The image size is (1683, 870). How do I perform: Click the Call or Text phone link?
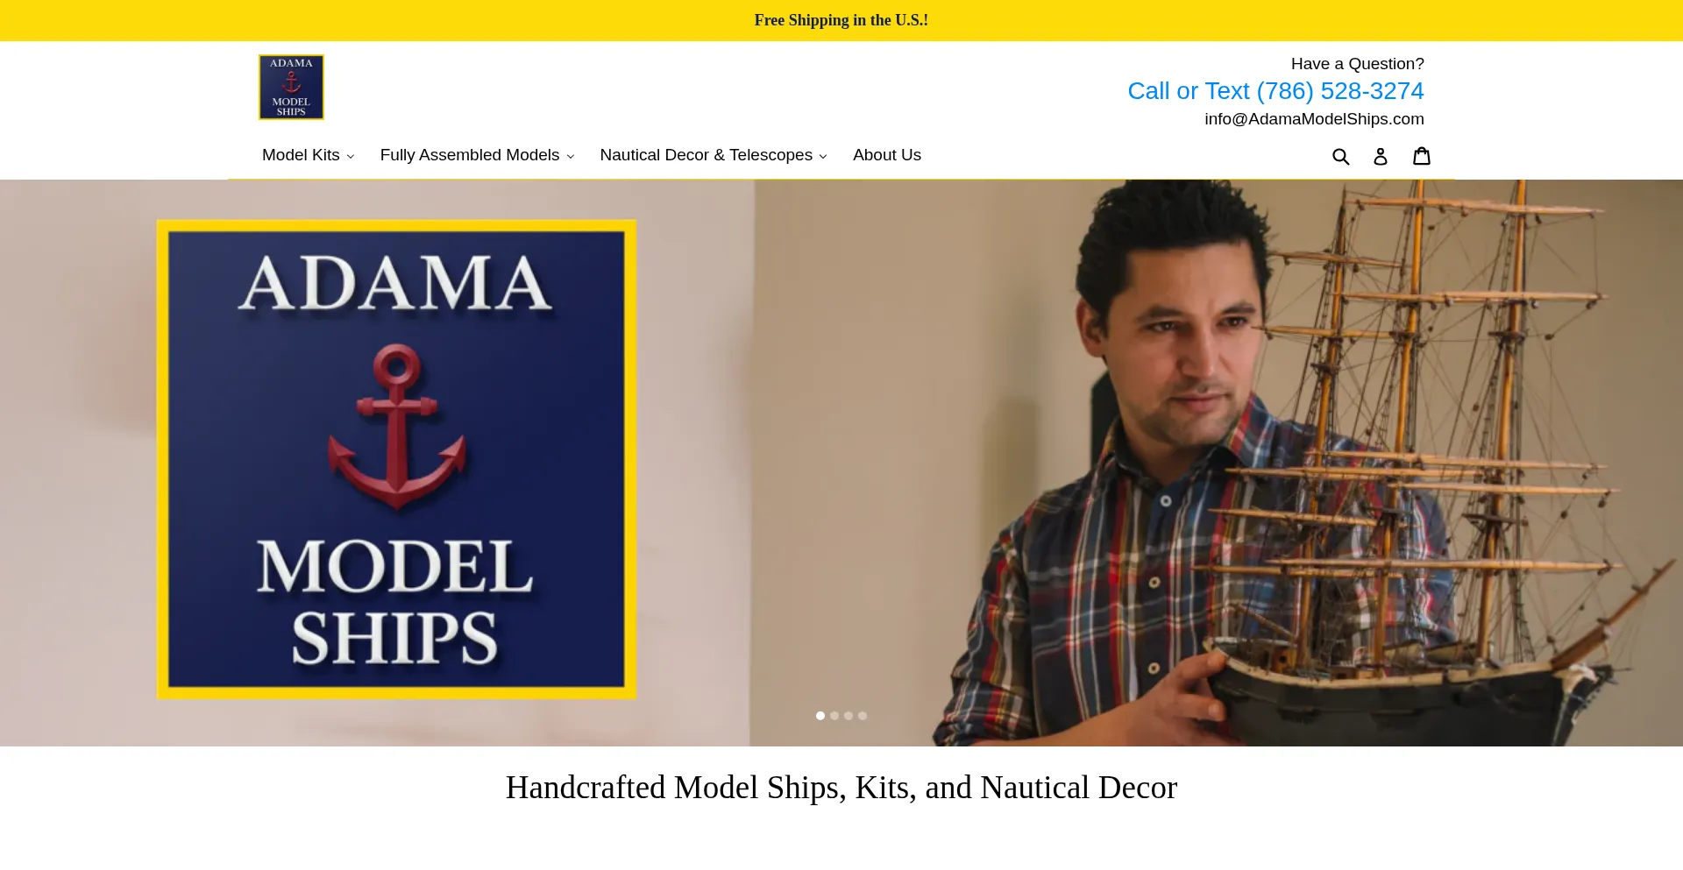coord(1275,91)
